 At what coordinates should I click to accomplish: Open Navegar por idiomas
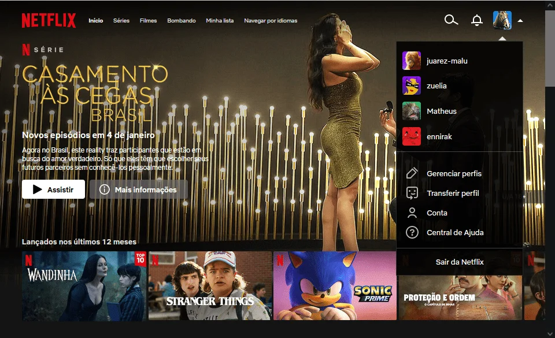pyautogui.click(x=271, y=20)
